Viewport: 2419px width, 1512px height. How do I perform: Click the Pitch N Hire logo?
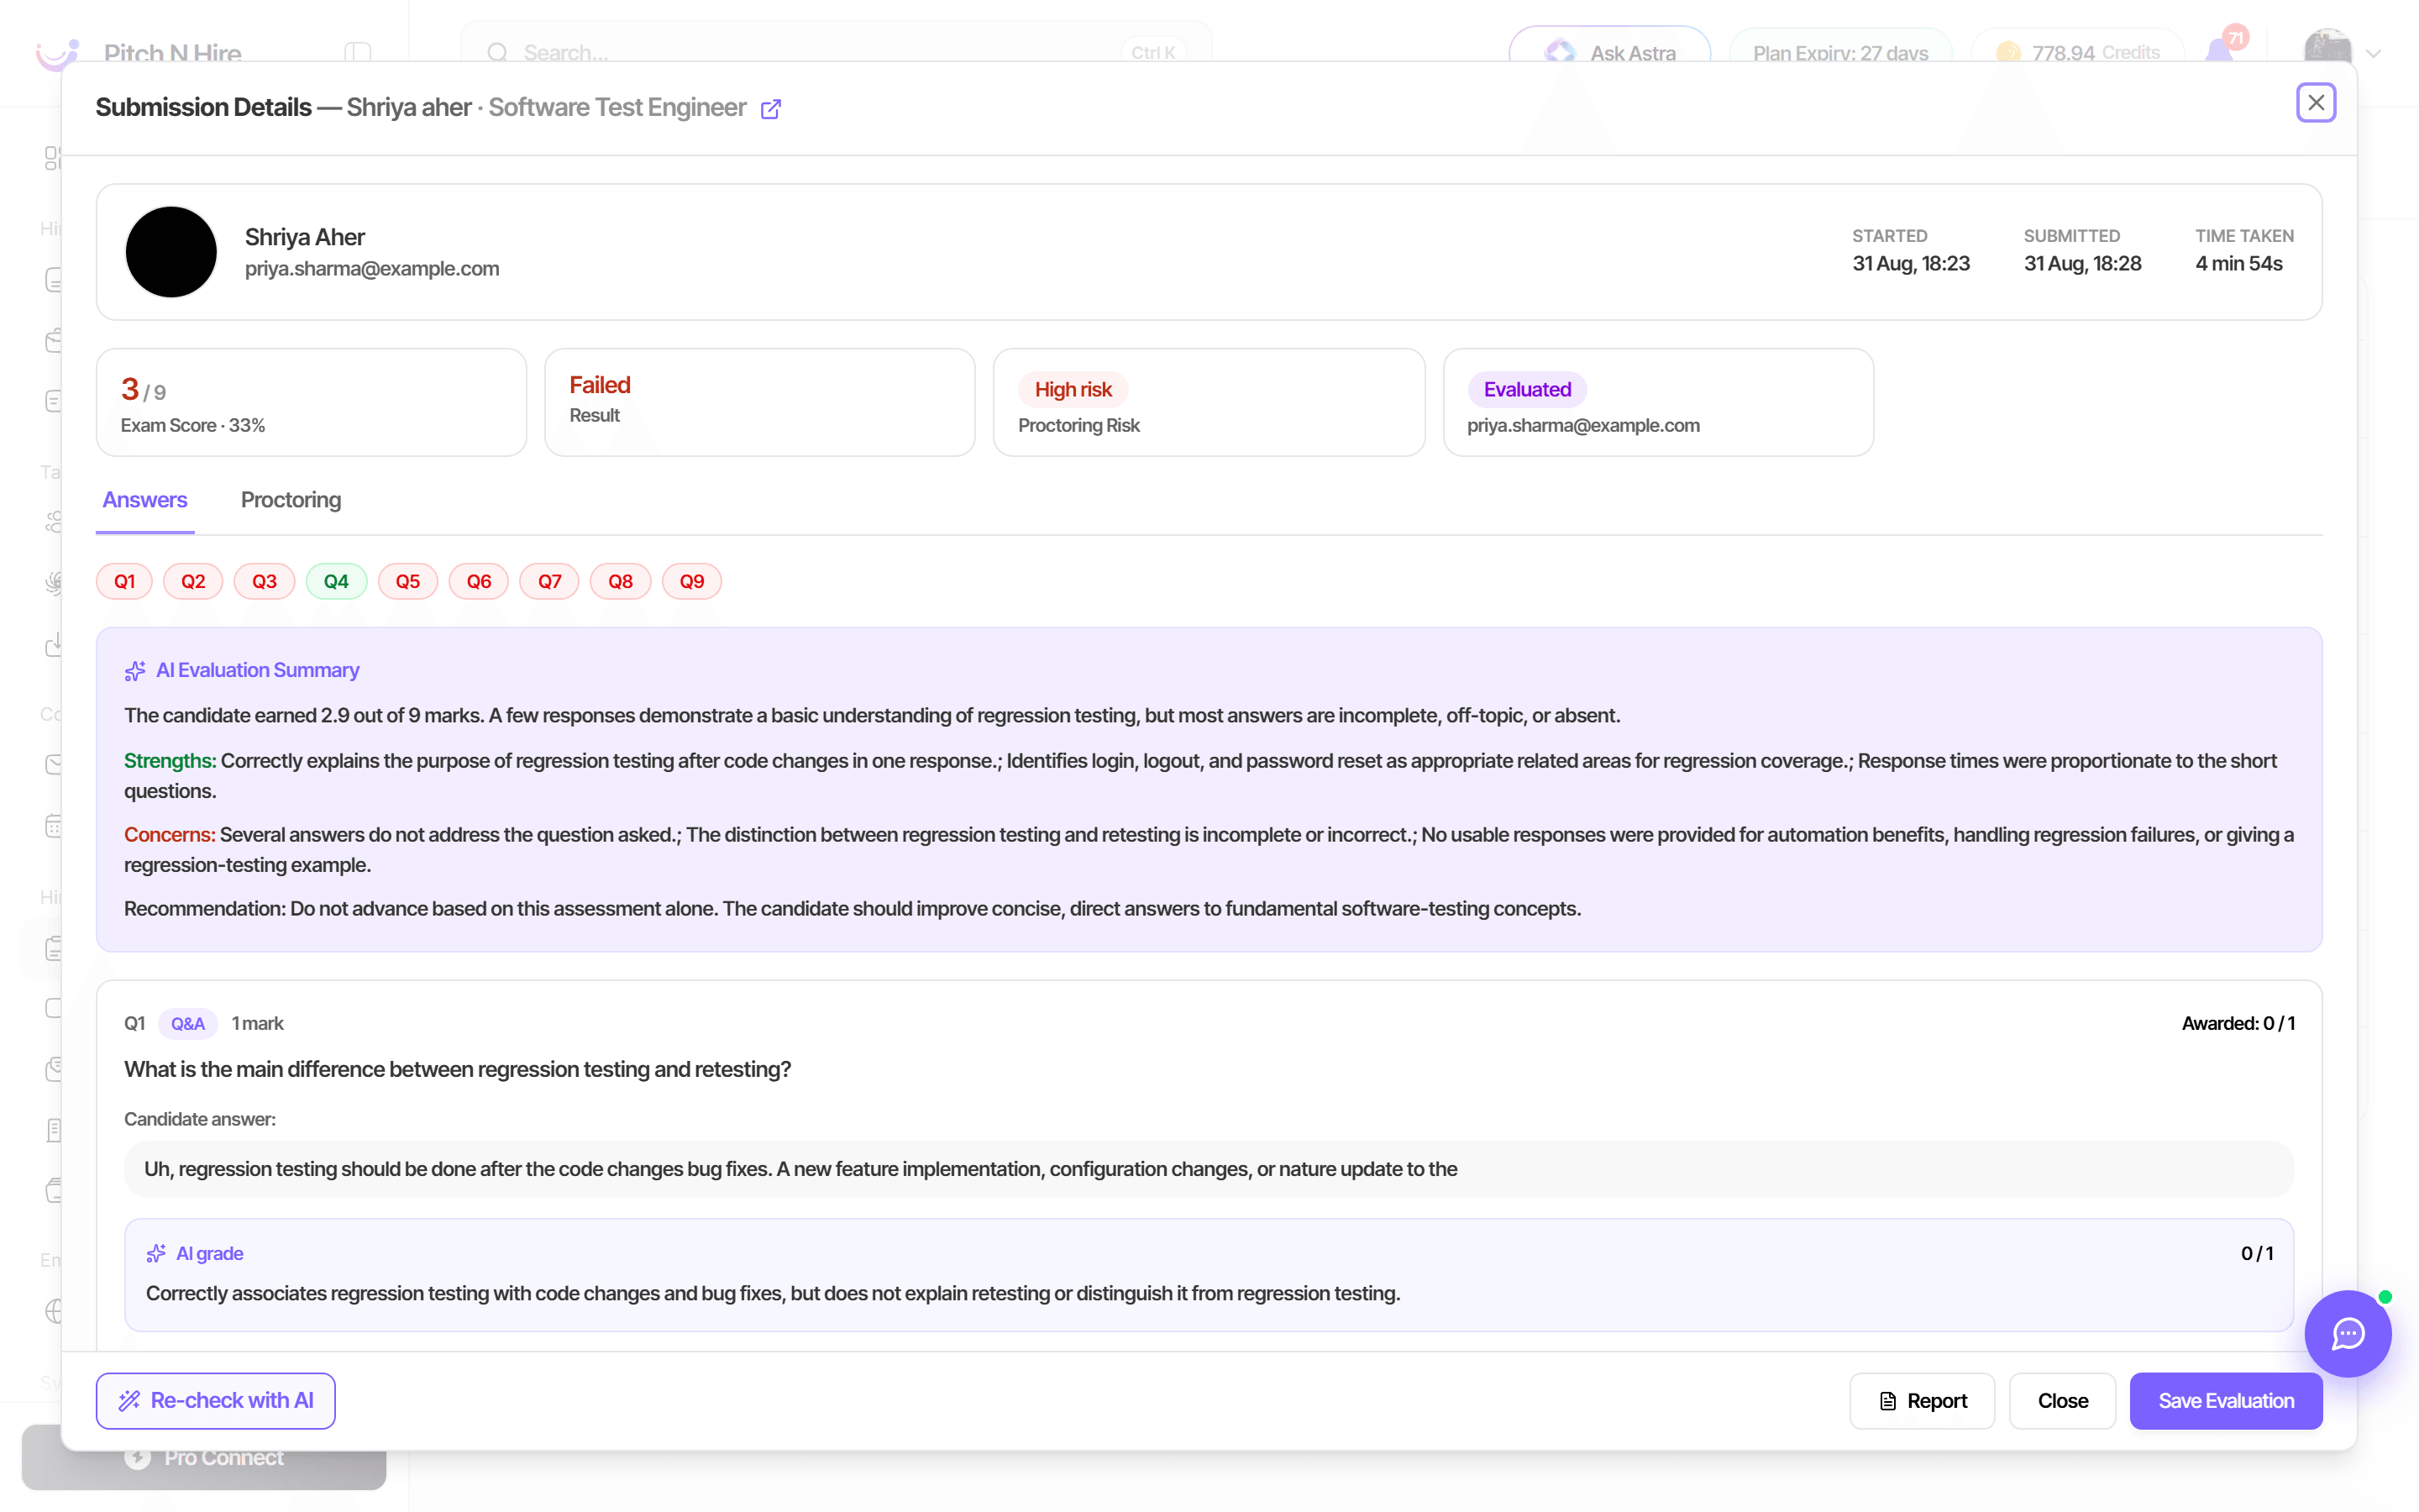point(56,53)
